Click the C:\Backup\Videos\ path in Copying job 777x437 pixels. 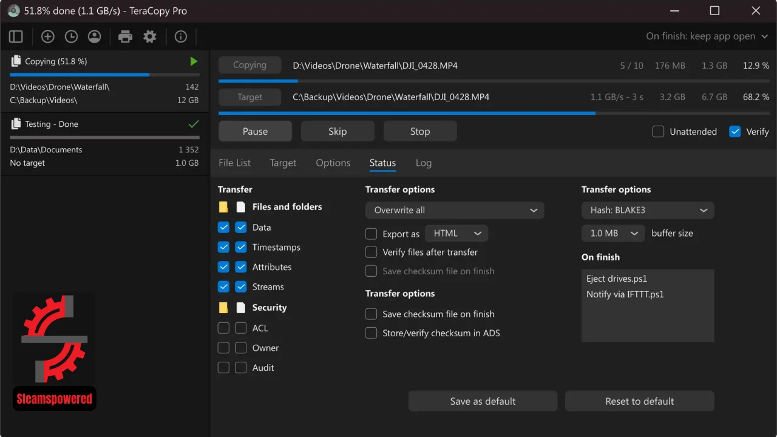coord(44,100)
